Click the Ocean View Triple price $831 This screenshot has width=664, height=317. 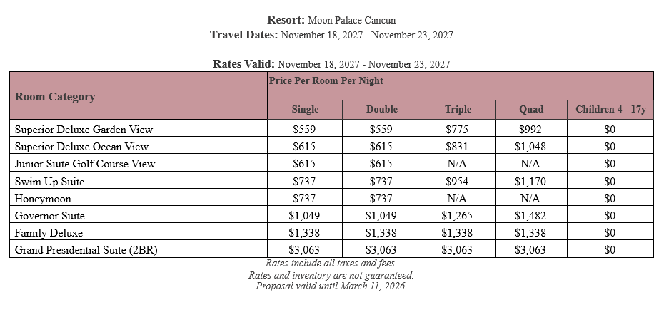click(458, 147)
